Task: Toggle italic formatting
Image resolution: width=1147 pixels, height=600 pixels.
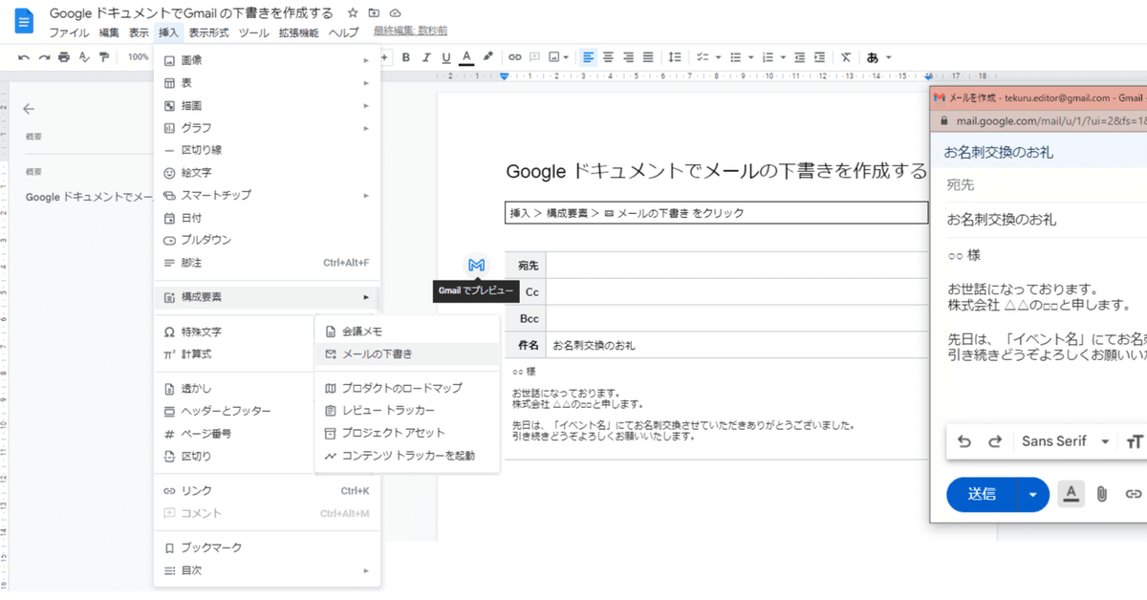Action: 425,57
